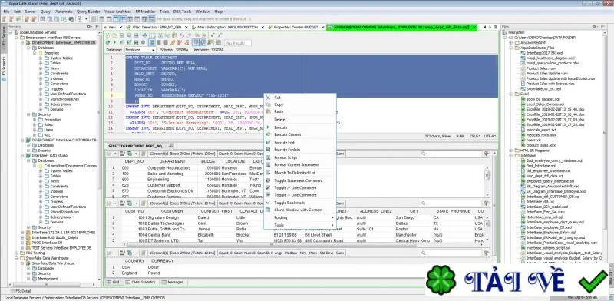Viewport: 614px width, 301px height.
Task: Click the Max Results input field
Action: (x=237, y=43)
